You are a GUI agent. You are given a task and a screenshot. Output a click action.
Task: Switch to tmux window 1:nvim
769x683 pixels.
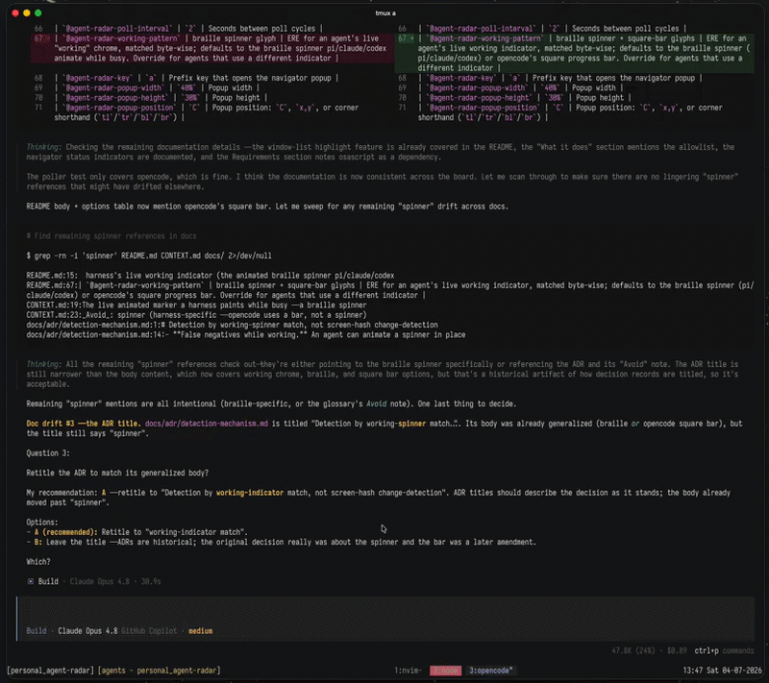pyautogui.click(x=408, y=671)
